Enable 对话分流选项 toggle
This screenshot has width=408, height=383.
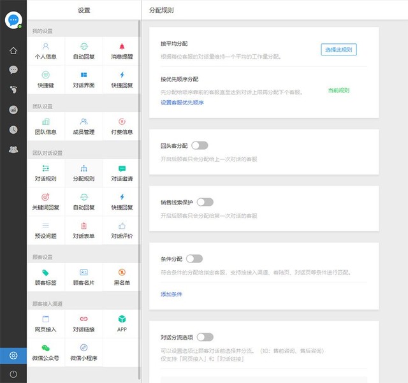[205, 337]
